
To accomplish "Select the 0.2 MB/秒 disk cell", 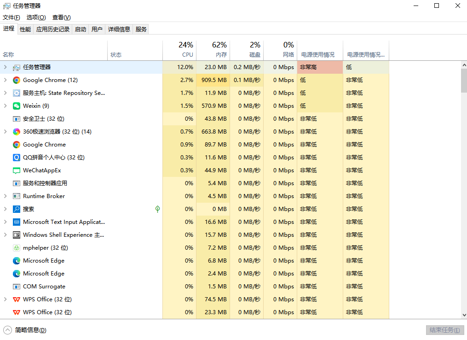I will [x=247, y=67].
